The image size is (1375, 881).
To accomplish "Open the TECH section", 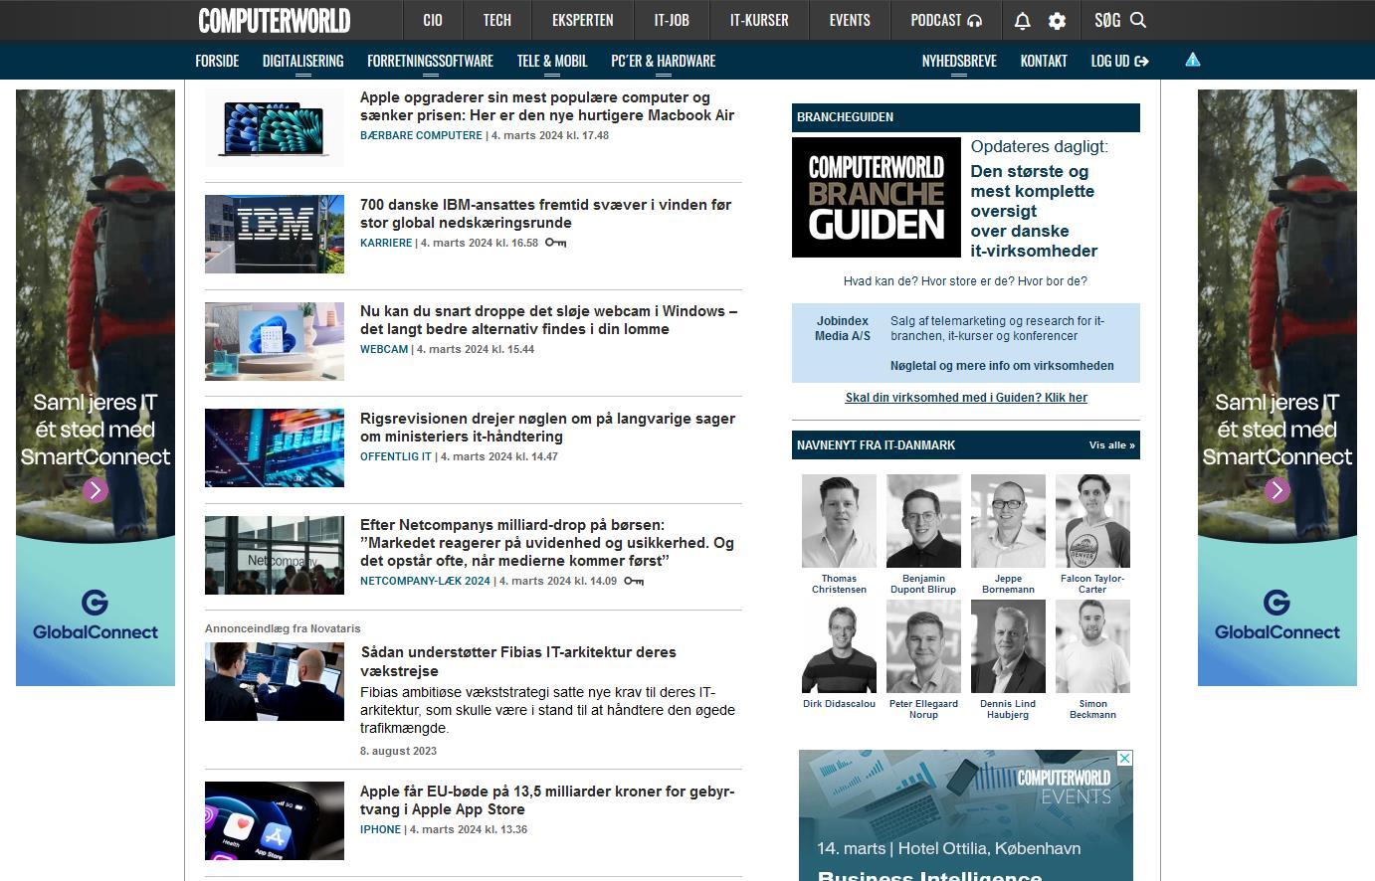I will coord(497,20).
